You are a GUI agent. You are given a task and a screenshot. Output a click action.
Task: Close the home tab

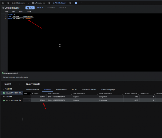[8, 3]
